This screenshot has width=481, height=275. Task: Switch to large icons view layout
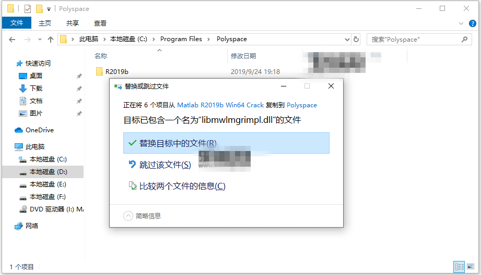pos(470,267)
